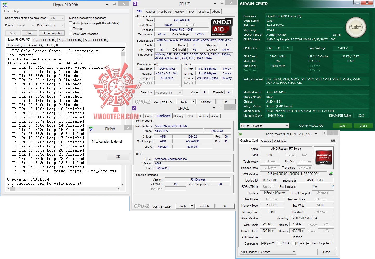Click Close button in AIDA64 CPUID
This screenshot has height=259, width=375.
coord(363,126)
